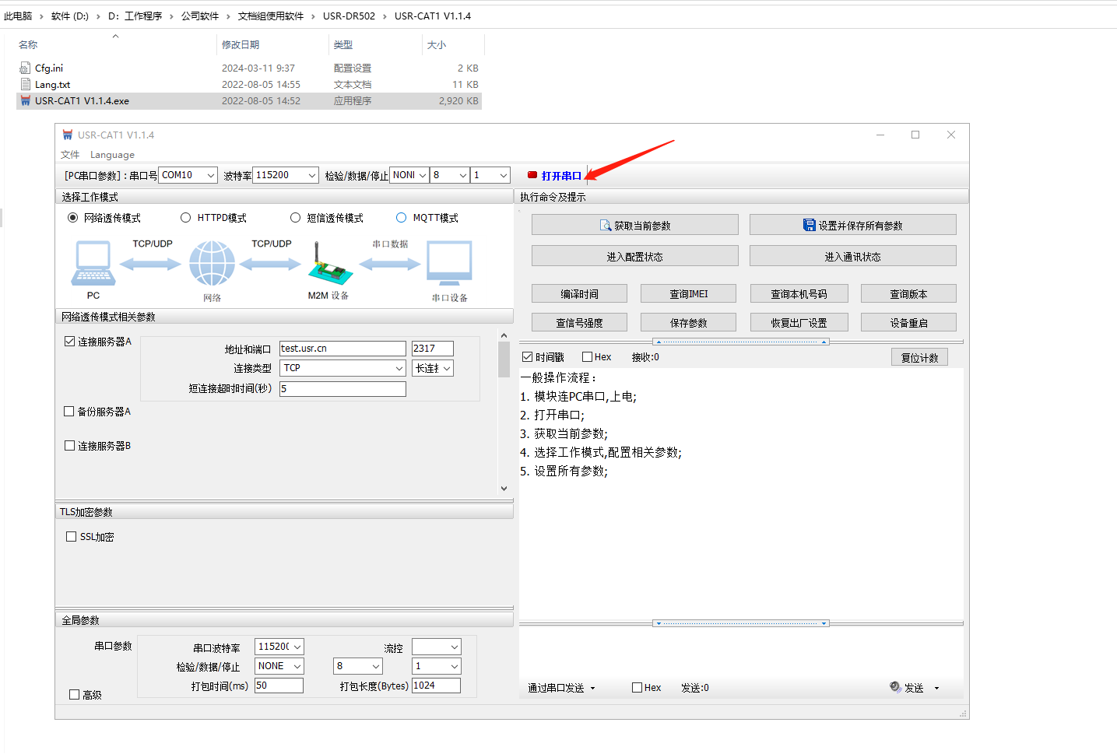Click the 查询IMEI button
1117x754 pixels.
coord(688,294)
